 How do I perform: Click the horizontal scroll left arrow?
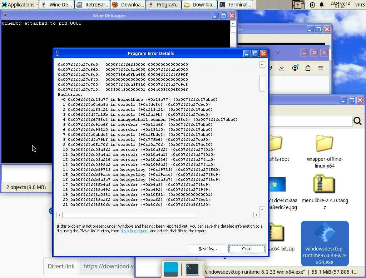tap(60, 215)
